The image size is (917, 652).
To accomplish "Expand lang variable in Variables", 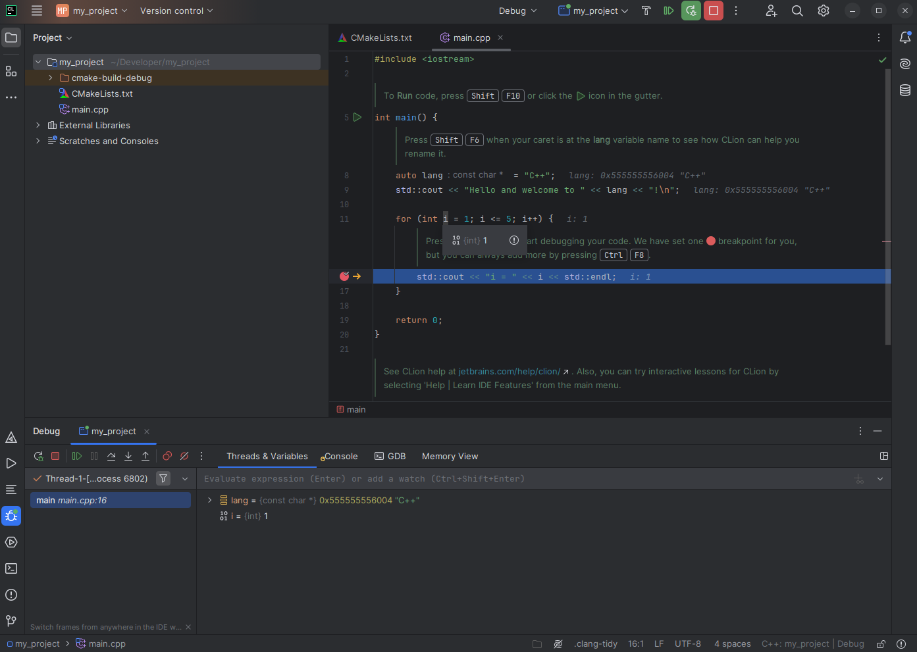I will click(210, 500).
